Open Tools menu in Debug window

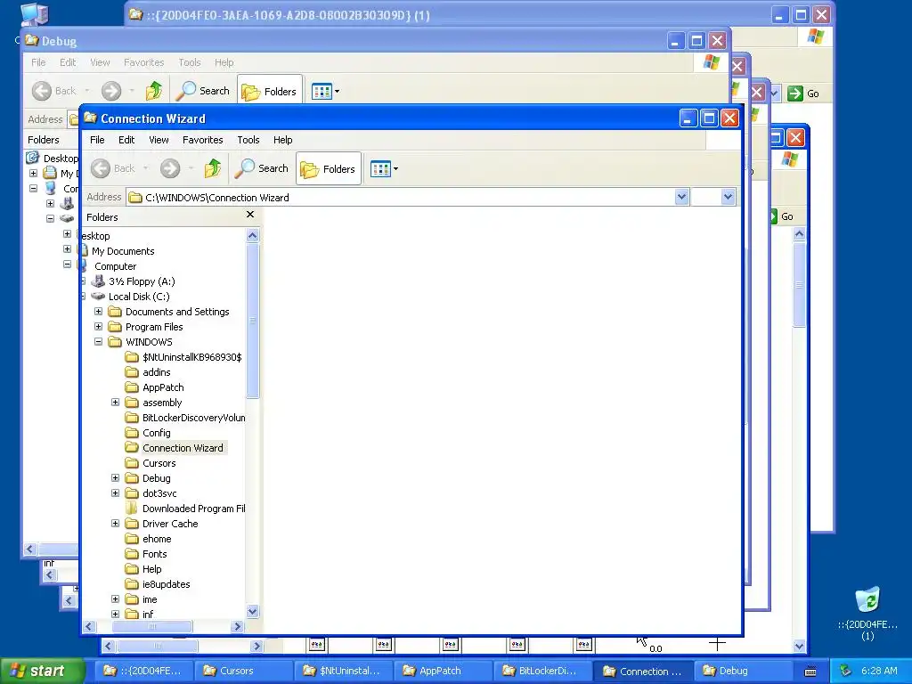click(190, 62)
